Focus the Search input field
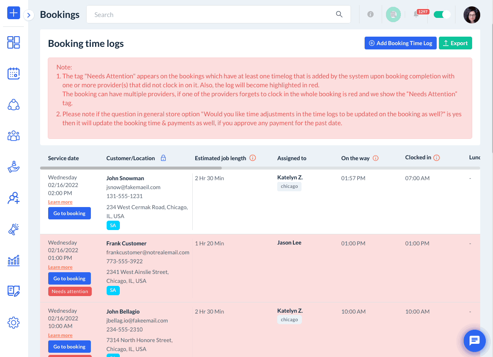 coord(218,14)
